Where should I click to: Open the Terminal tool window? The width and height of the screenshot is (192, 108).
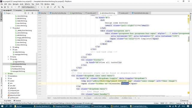pyautogui.click(x=17, y=101)
